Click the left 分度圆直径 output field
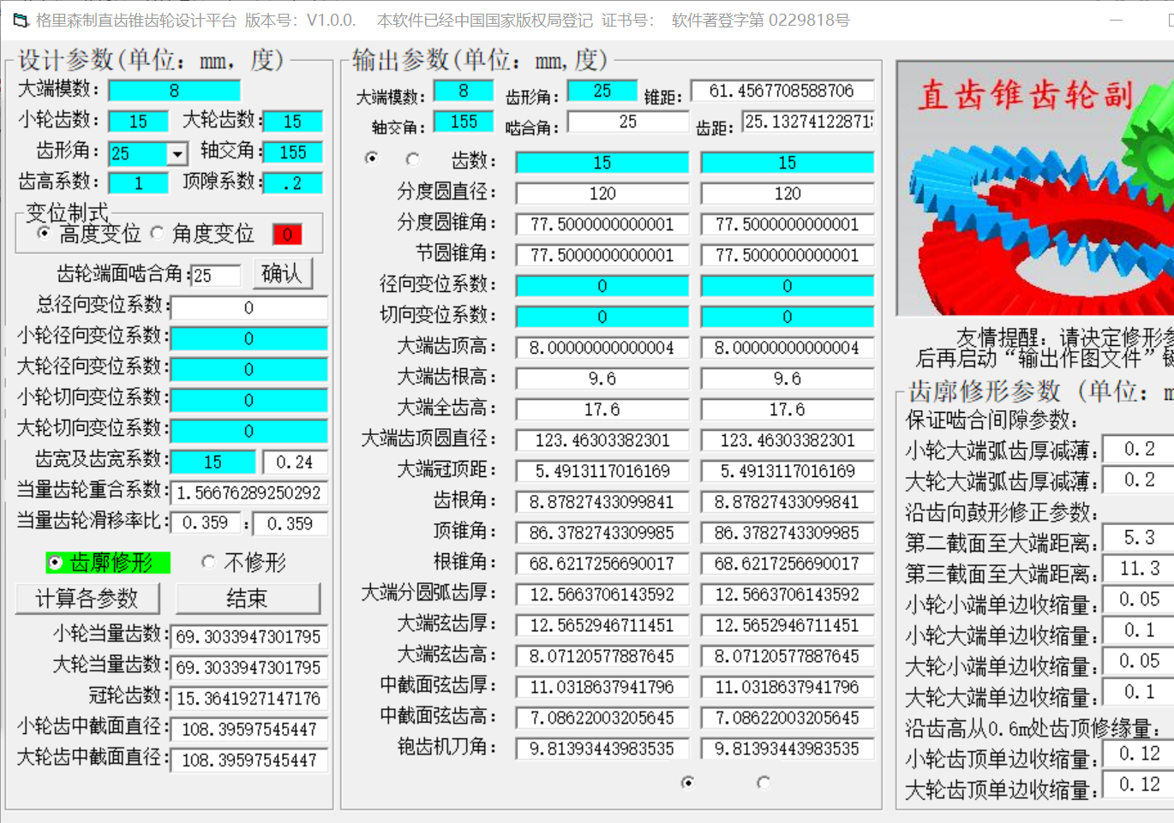This screenshot has height=823, width=1174. [602, 194]
